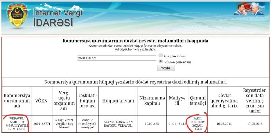The image size is (271, 133).
Task: Click the 'AZ4233, Lənkəran rayonu, Veravul' address cell
Action: [118, 124]
